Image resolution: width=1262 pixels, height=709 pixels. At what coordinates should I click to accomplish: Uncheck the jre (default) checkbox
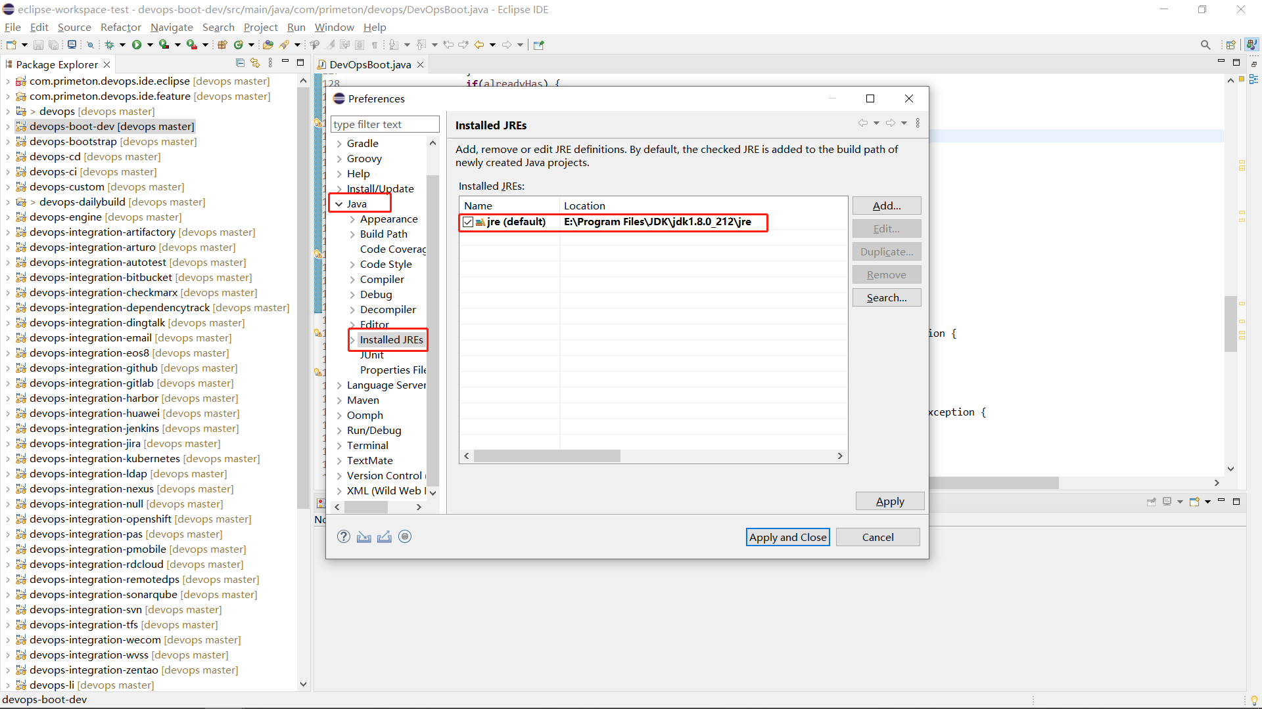pos(468,222)
